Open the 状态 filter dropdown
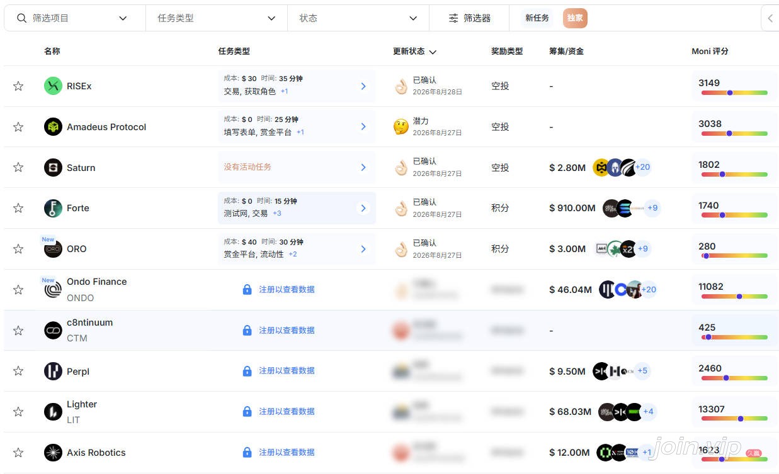 pyautogui.click(x=358, y=18)
